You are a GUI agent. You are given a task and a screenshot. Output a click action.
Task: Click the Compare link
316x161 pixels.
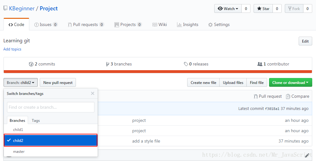[x=297, y=96]
